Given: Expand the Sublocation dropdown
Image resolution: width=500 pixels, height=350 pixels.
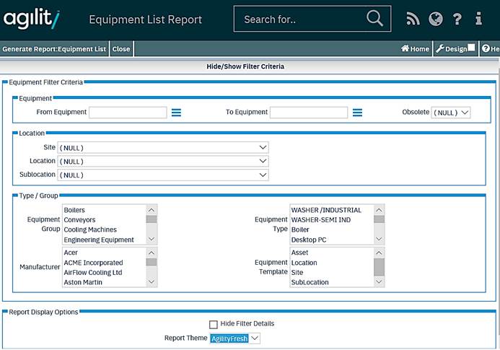Looking at the screenshot, I should pyautogui.click(x=162, y=175).
